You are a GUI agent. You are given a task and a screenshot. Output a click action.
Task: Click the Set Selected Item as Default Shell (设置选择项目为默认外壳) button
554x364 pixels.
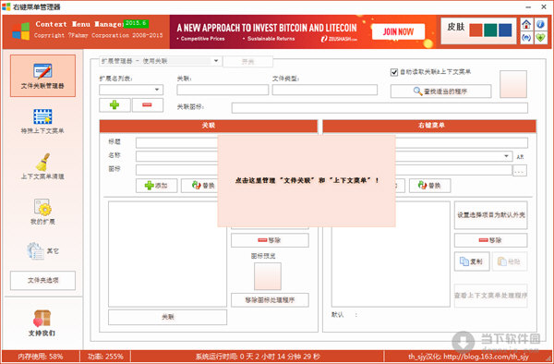coord(491,215)
